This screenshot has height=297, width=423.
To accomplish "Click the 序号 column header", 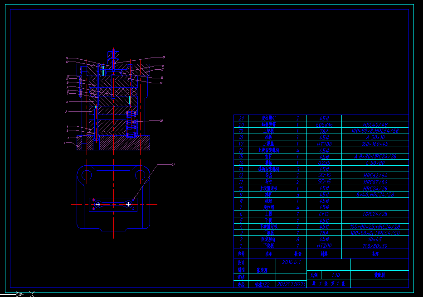I will click(x=241, y=254).
